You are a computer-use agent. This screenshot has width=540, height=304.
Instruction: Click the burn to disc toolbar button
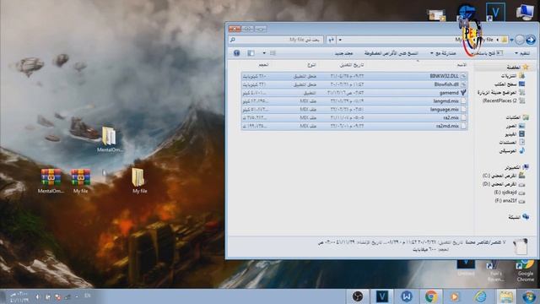click(x=391, y=53)
